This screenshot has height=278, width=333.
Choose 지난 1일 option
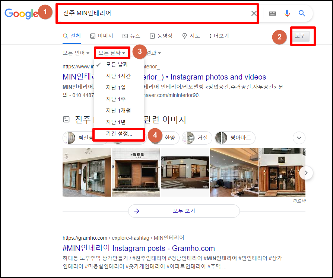click(x=119, y=87)
